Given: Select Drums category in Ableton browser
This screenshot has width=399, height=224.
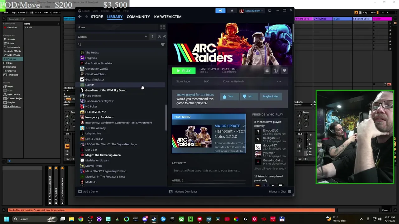Looking at the screenshot, I should 11,43.
